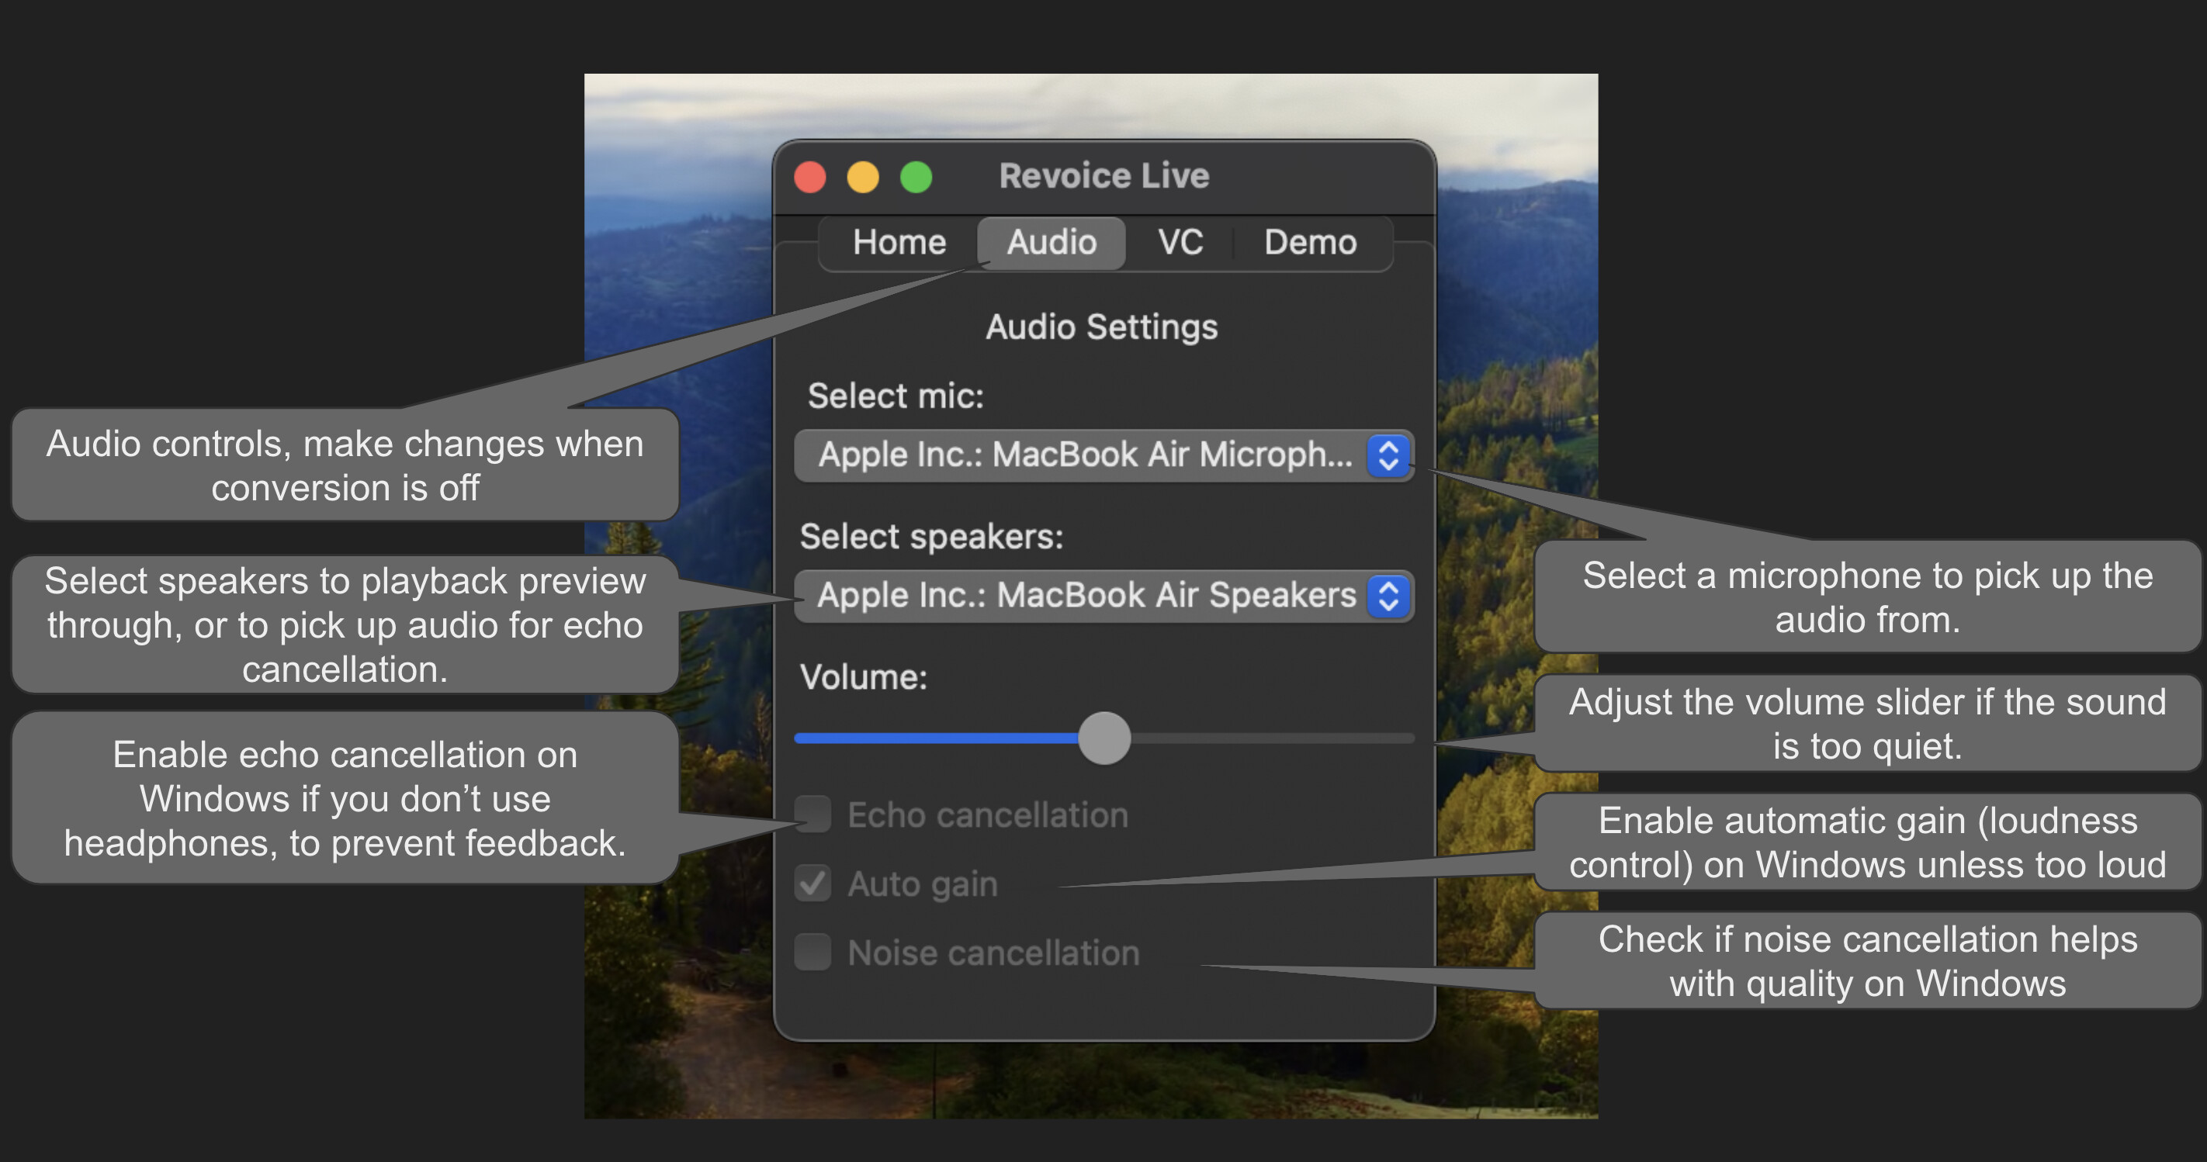Switch to the VC tab
This screenshot has height=1162, width=2207.
[1180, 242]
